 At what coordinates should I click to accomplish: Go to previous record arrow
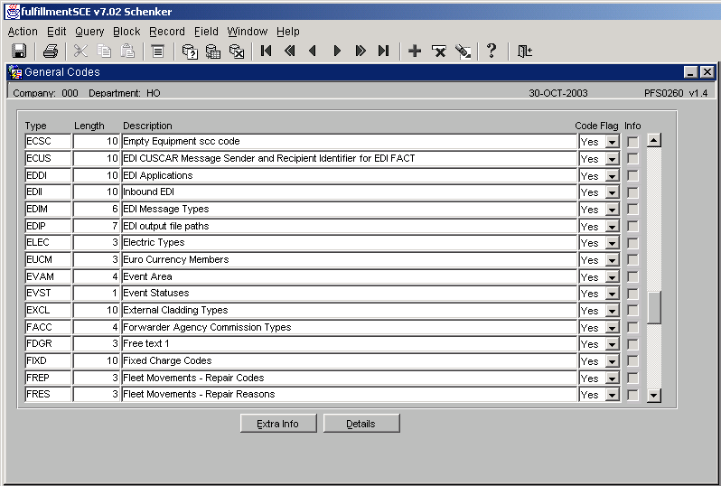pos(314,51)
